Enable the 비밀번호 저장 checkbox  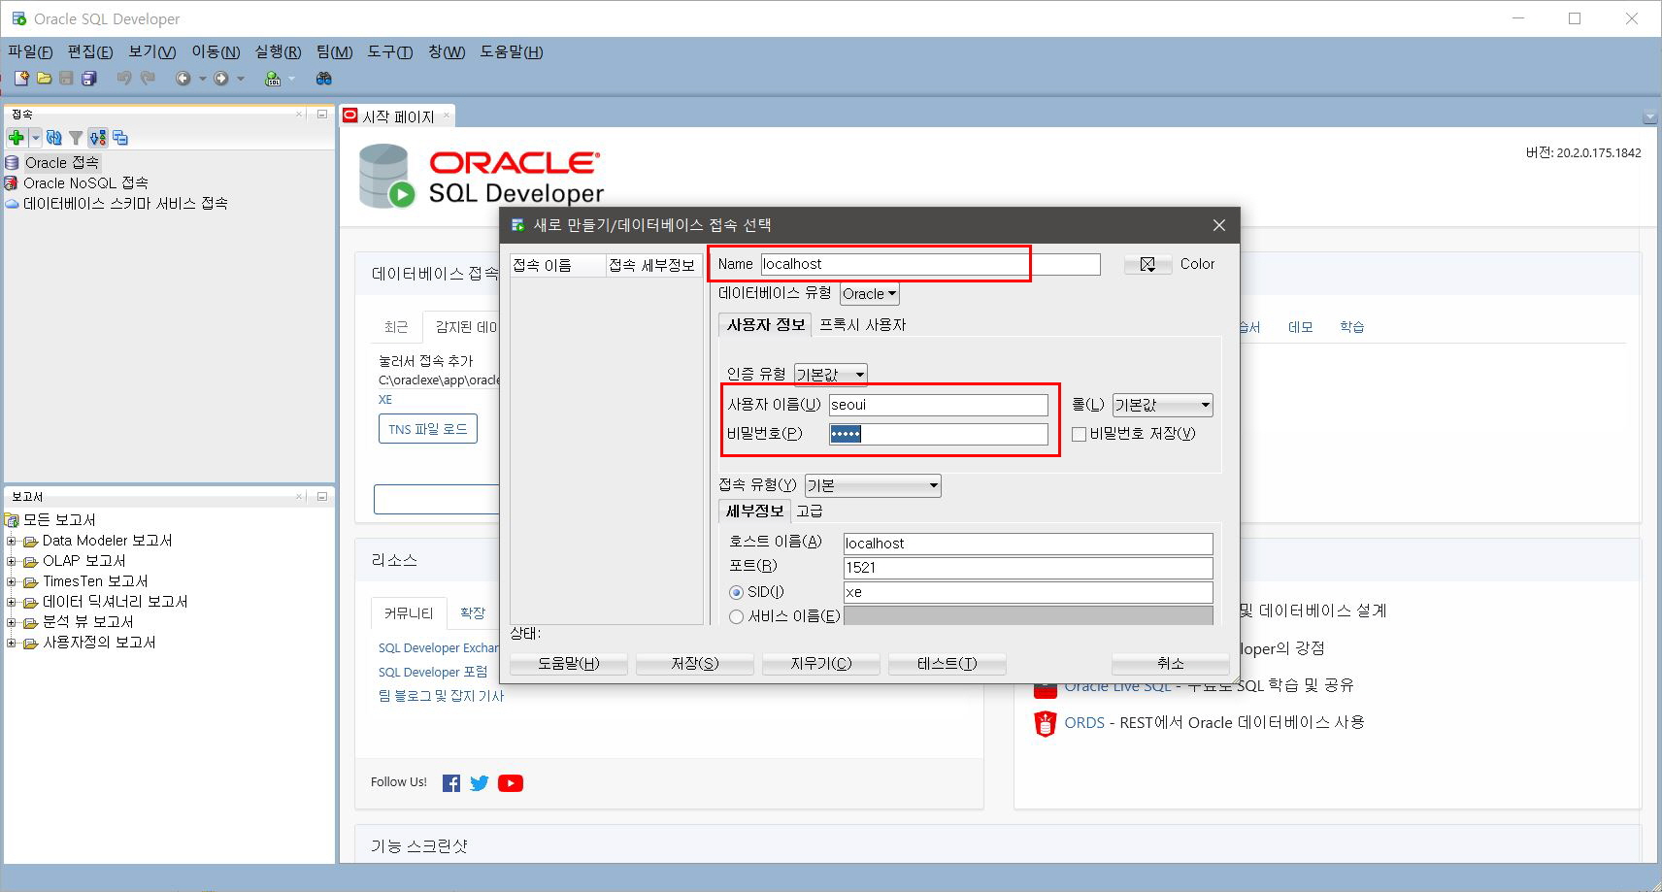[1079, 434]
